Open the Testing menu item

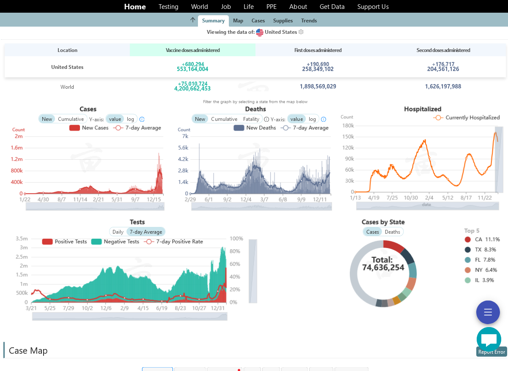tap(168, 7)
